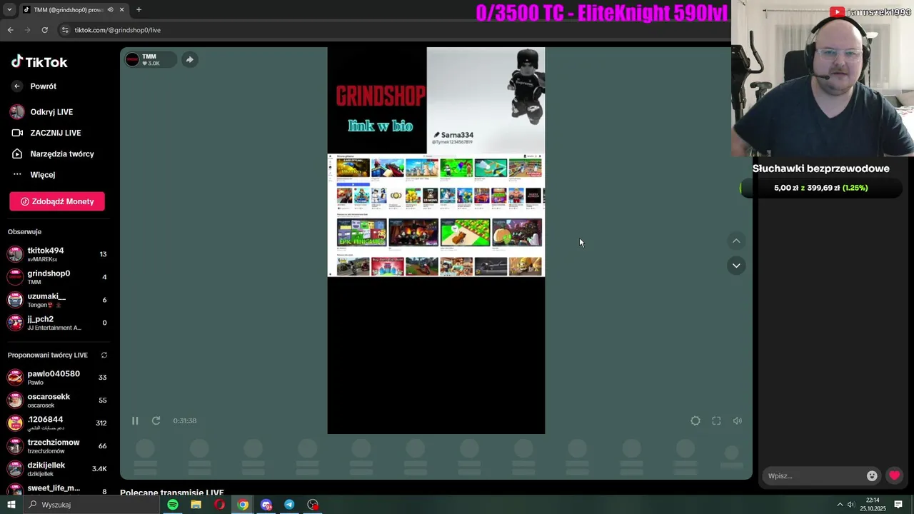Open followed creator uzumaki__
914x514 pixels.
point(57,300)
